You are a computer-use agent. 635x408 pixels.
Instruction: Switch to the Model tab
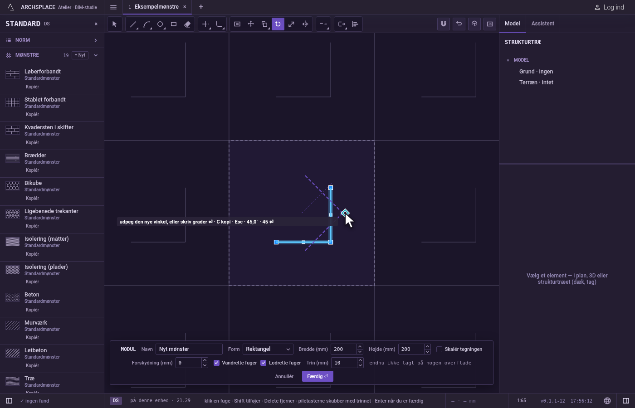(513, 24)
